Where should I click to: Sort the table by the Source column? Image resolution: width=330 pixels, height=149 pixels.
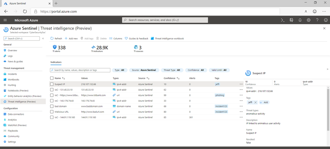coord(144,78)
